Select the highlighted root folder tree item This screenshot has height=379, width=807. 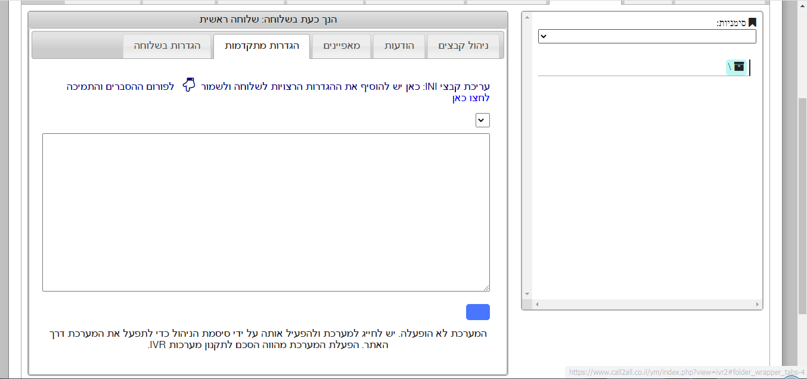(x=735, y=67)
